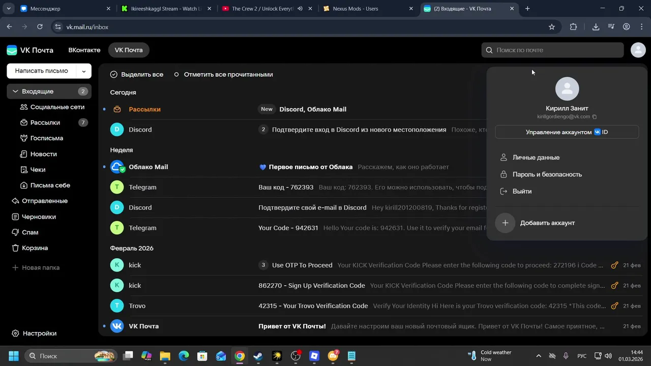
Task: Create Новая папка
Action: pos(36,267)
